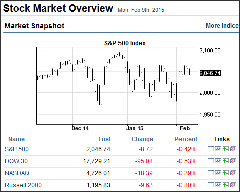Click the S&P 500 checklist icon

(233, 149)
